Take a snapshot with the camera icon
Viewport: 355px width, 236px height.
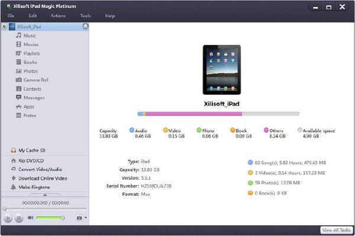point(79,218)
